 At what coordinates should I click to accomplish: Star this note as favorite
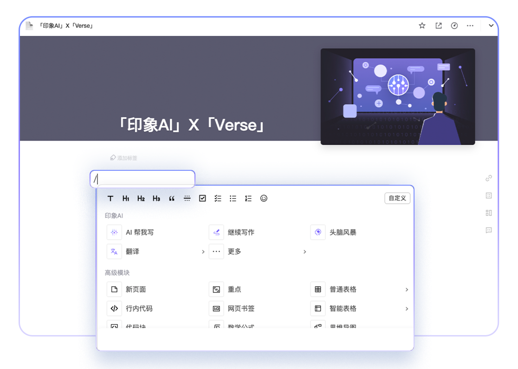422,26
